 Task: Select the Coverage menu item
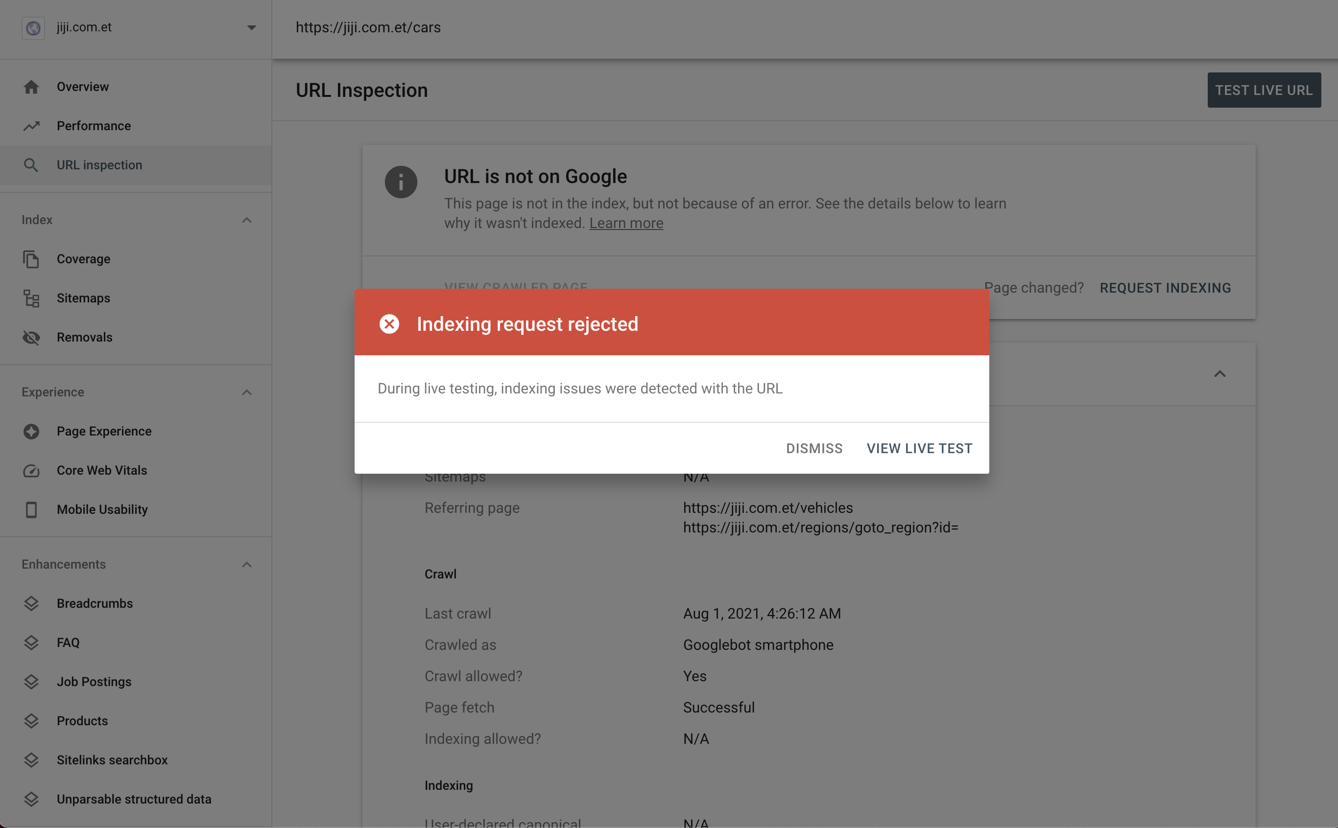pyautogui.click(x=82, y=259)
